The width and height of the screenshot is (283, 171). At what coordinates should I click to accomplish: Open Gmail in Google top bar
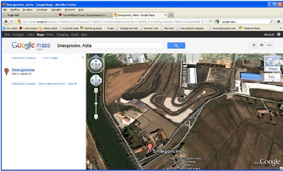(74, 35)
